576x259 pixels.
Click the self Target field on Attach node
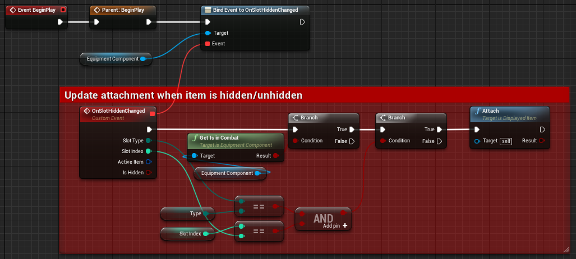[x=506, y=141]
